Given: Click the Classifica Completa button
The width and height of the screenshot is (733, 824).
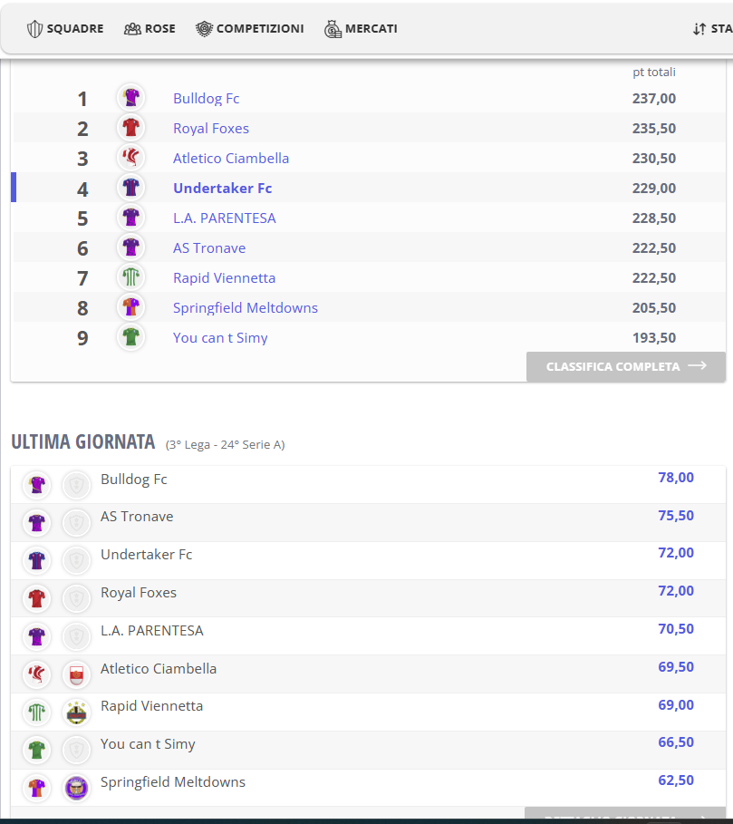Looking at the screenshot, I should coord(626,366).
